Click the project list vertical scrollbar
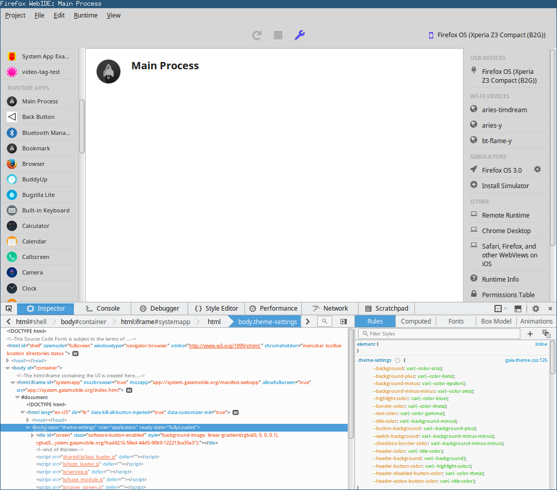 coord(82,126)
